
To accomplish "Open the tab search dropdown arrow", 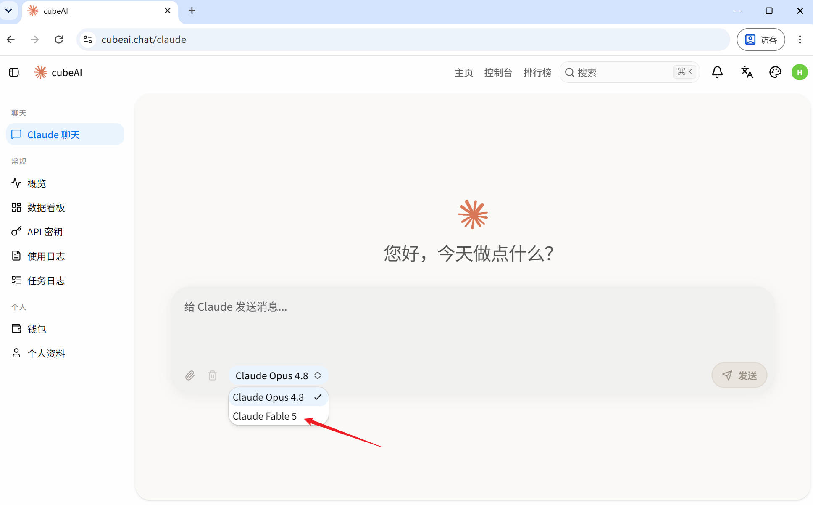I will point(9,11).
